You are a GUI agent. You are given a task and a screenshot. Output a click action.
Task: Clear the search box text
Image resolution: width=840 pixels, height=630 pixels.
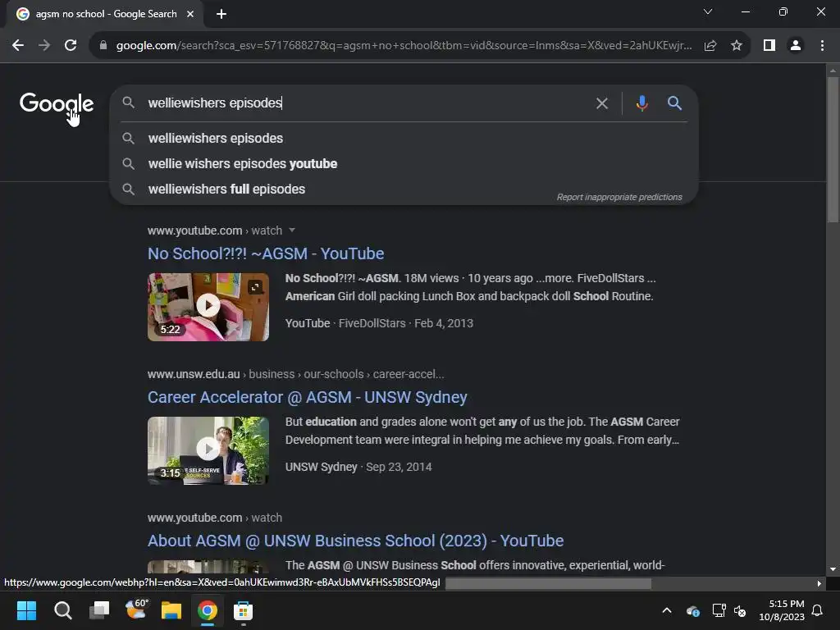(x=602, y=103)
